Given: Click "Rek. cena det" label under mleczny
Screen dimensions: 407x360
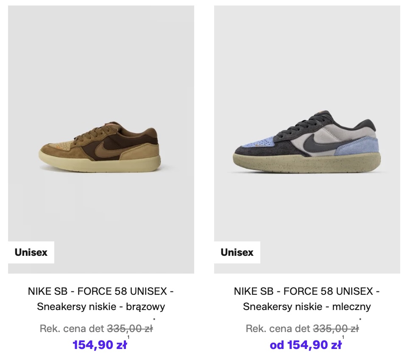Looking at the screenshot, I should [278, 328].
